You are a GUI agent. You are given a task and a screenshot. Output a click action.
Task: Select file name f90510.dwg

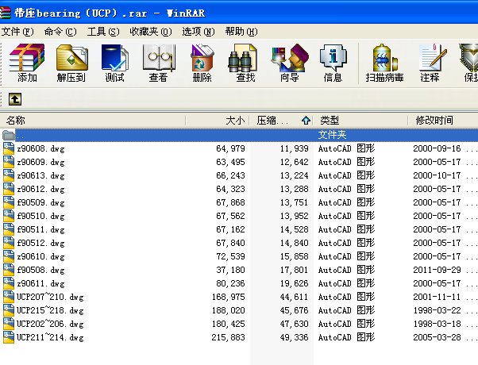40,216
